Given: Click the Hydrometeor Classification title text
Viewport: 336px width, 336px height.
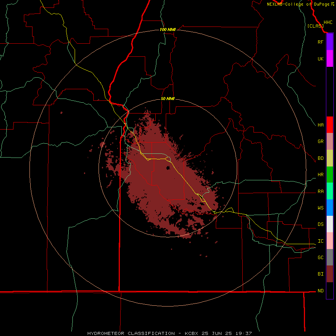Looking at the screenshot, I should (x=131, y=333).
